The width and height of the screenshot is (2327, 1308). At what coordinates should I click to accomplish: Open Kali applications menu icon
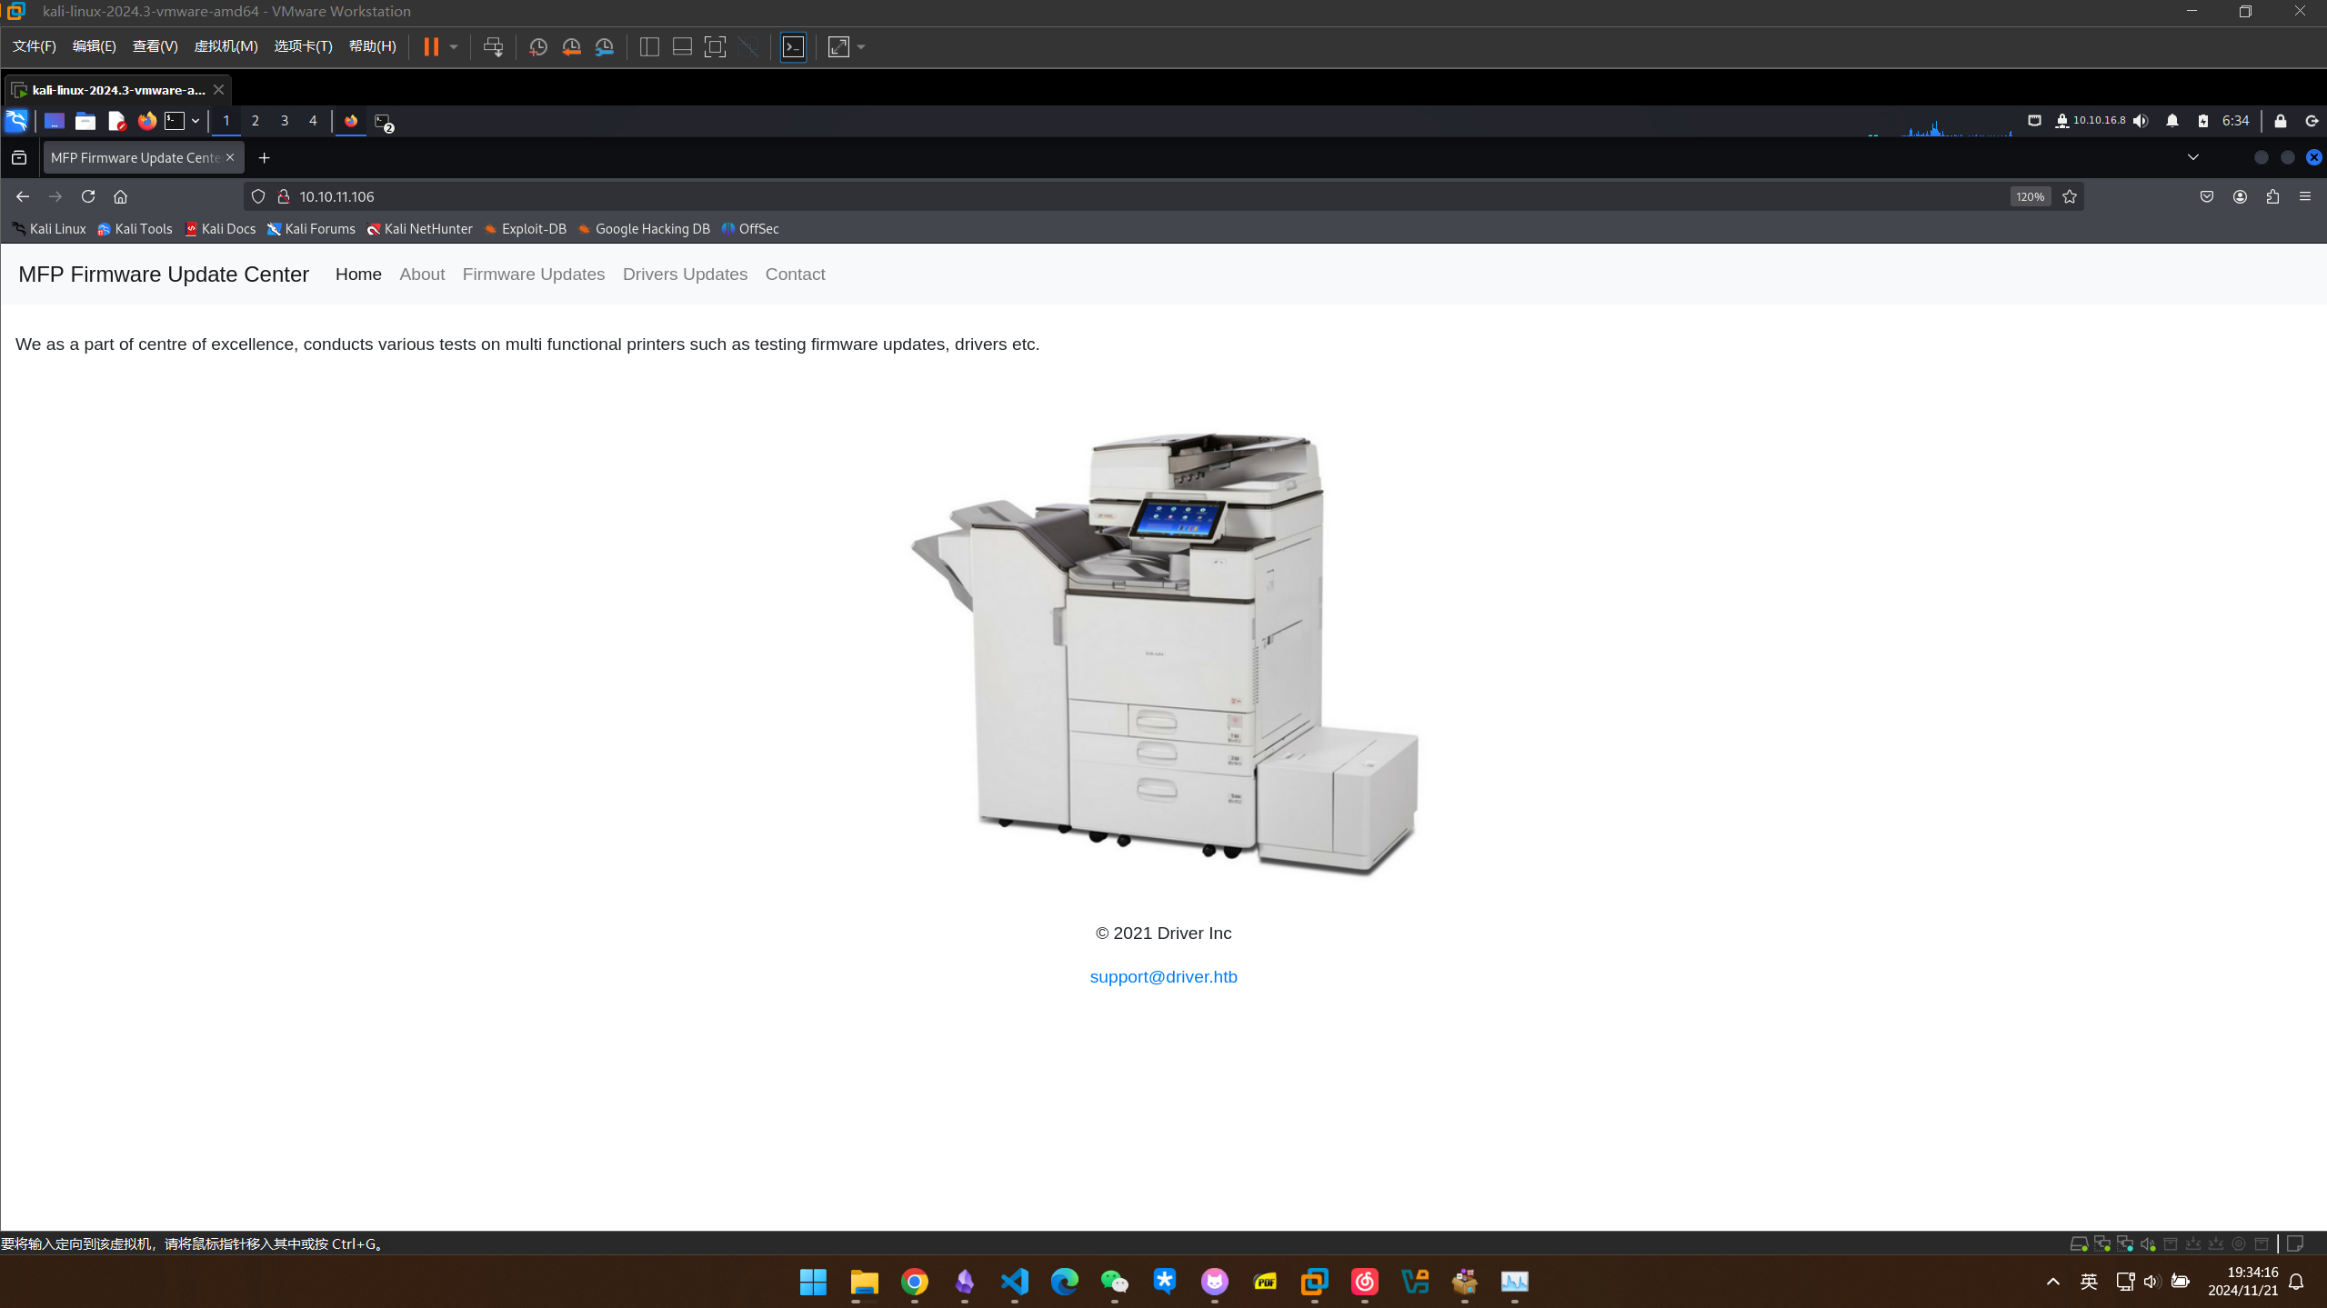click(x=16, y=121)
